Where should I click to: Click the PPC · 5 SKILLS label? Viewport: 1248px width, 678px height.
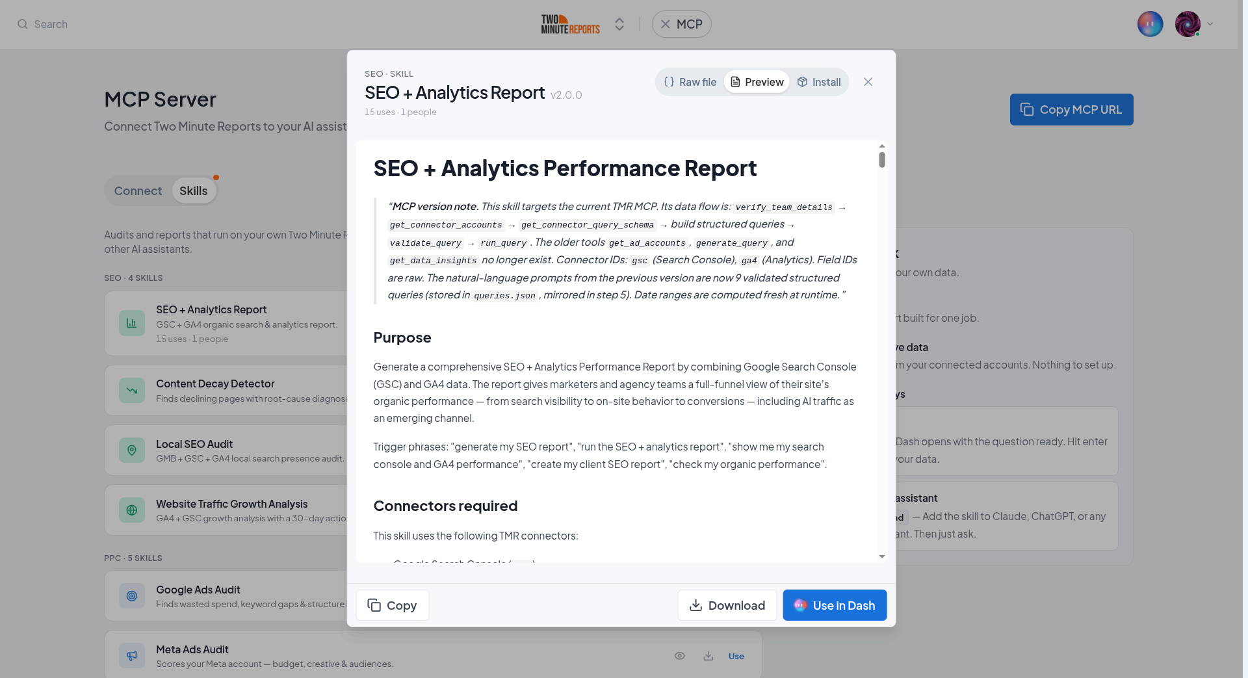pyautogui.click(x=133, y=558)
